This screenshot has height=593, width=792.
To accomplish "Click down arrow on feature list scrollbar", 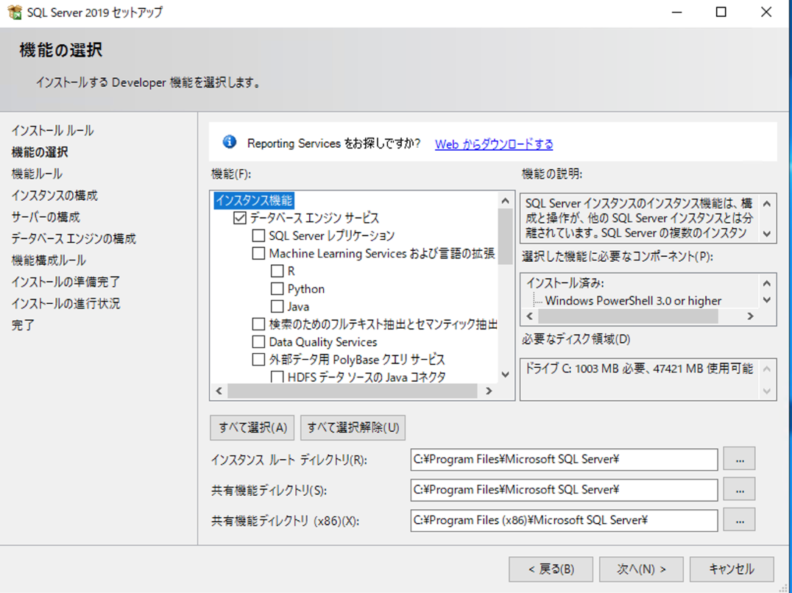I will point(505,375).
